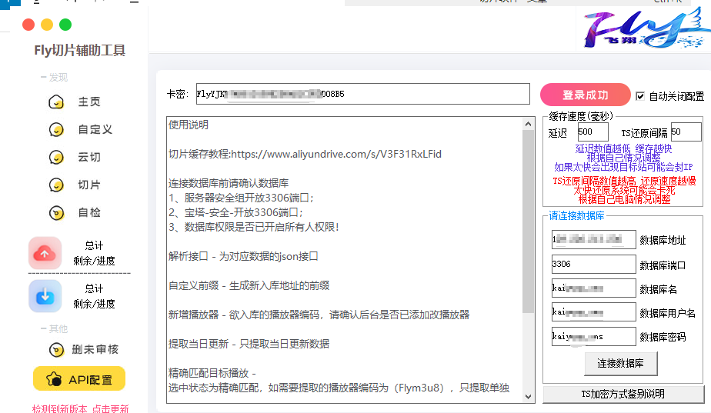Switch to the 切片 page

(x=89, y=185)
